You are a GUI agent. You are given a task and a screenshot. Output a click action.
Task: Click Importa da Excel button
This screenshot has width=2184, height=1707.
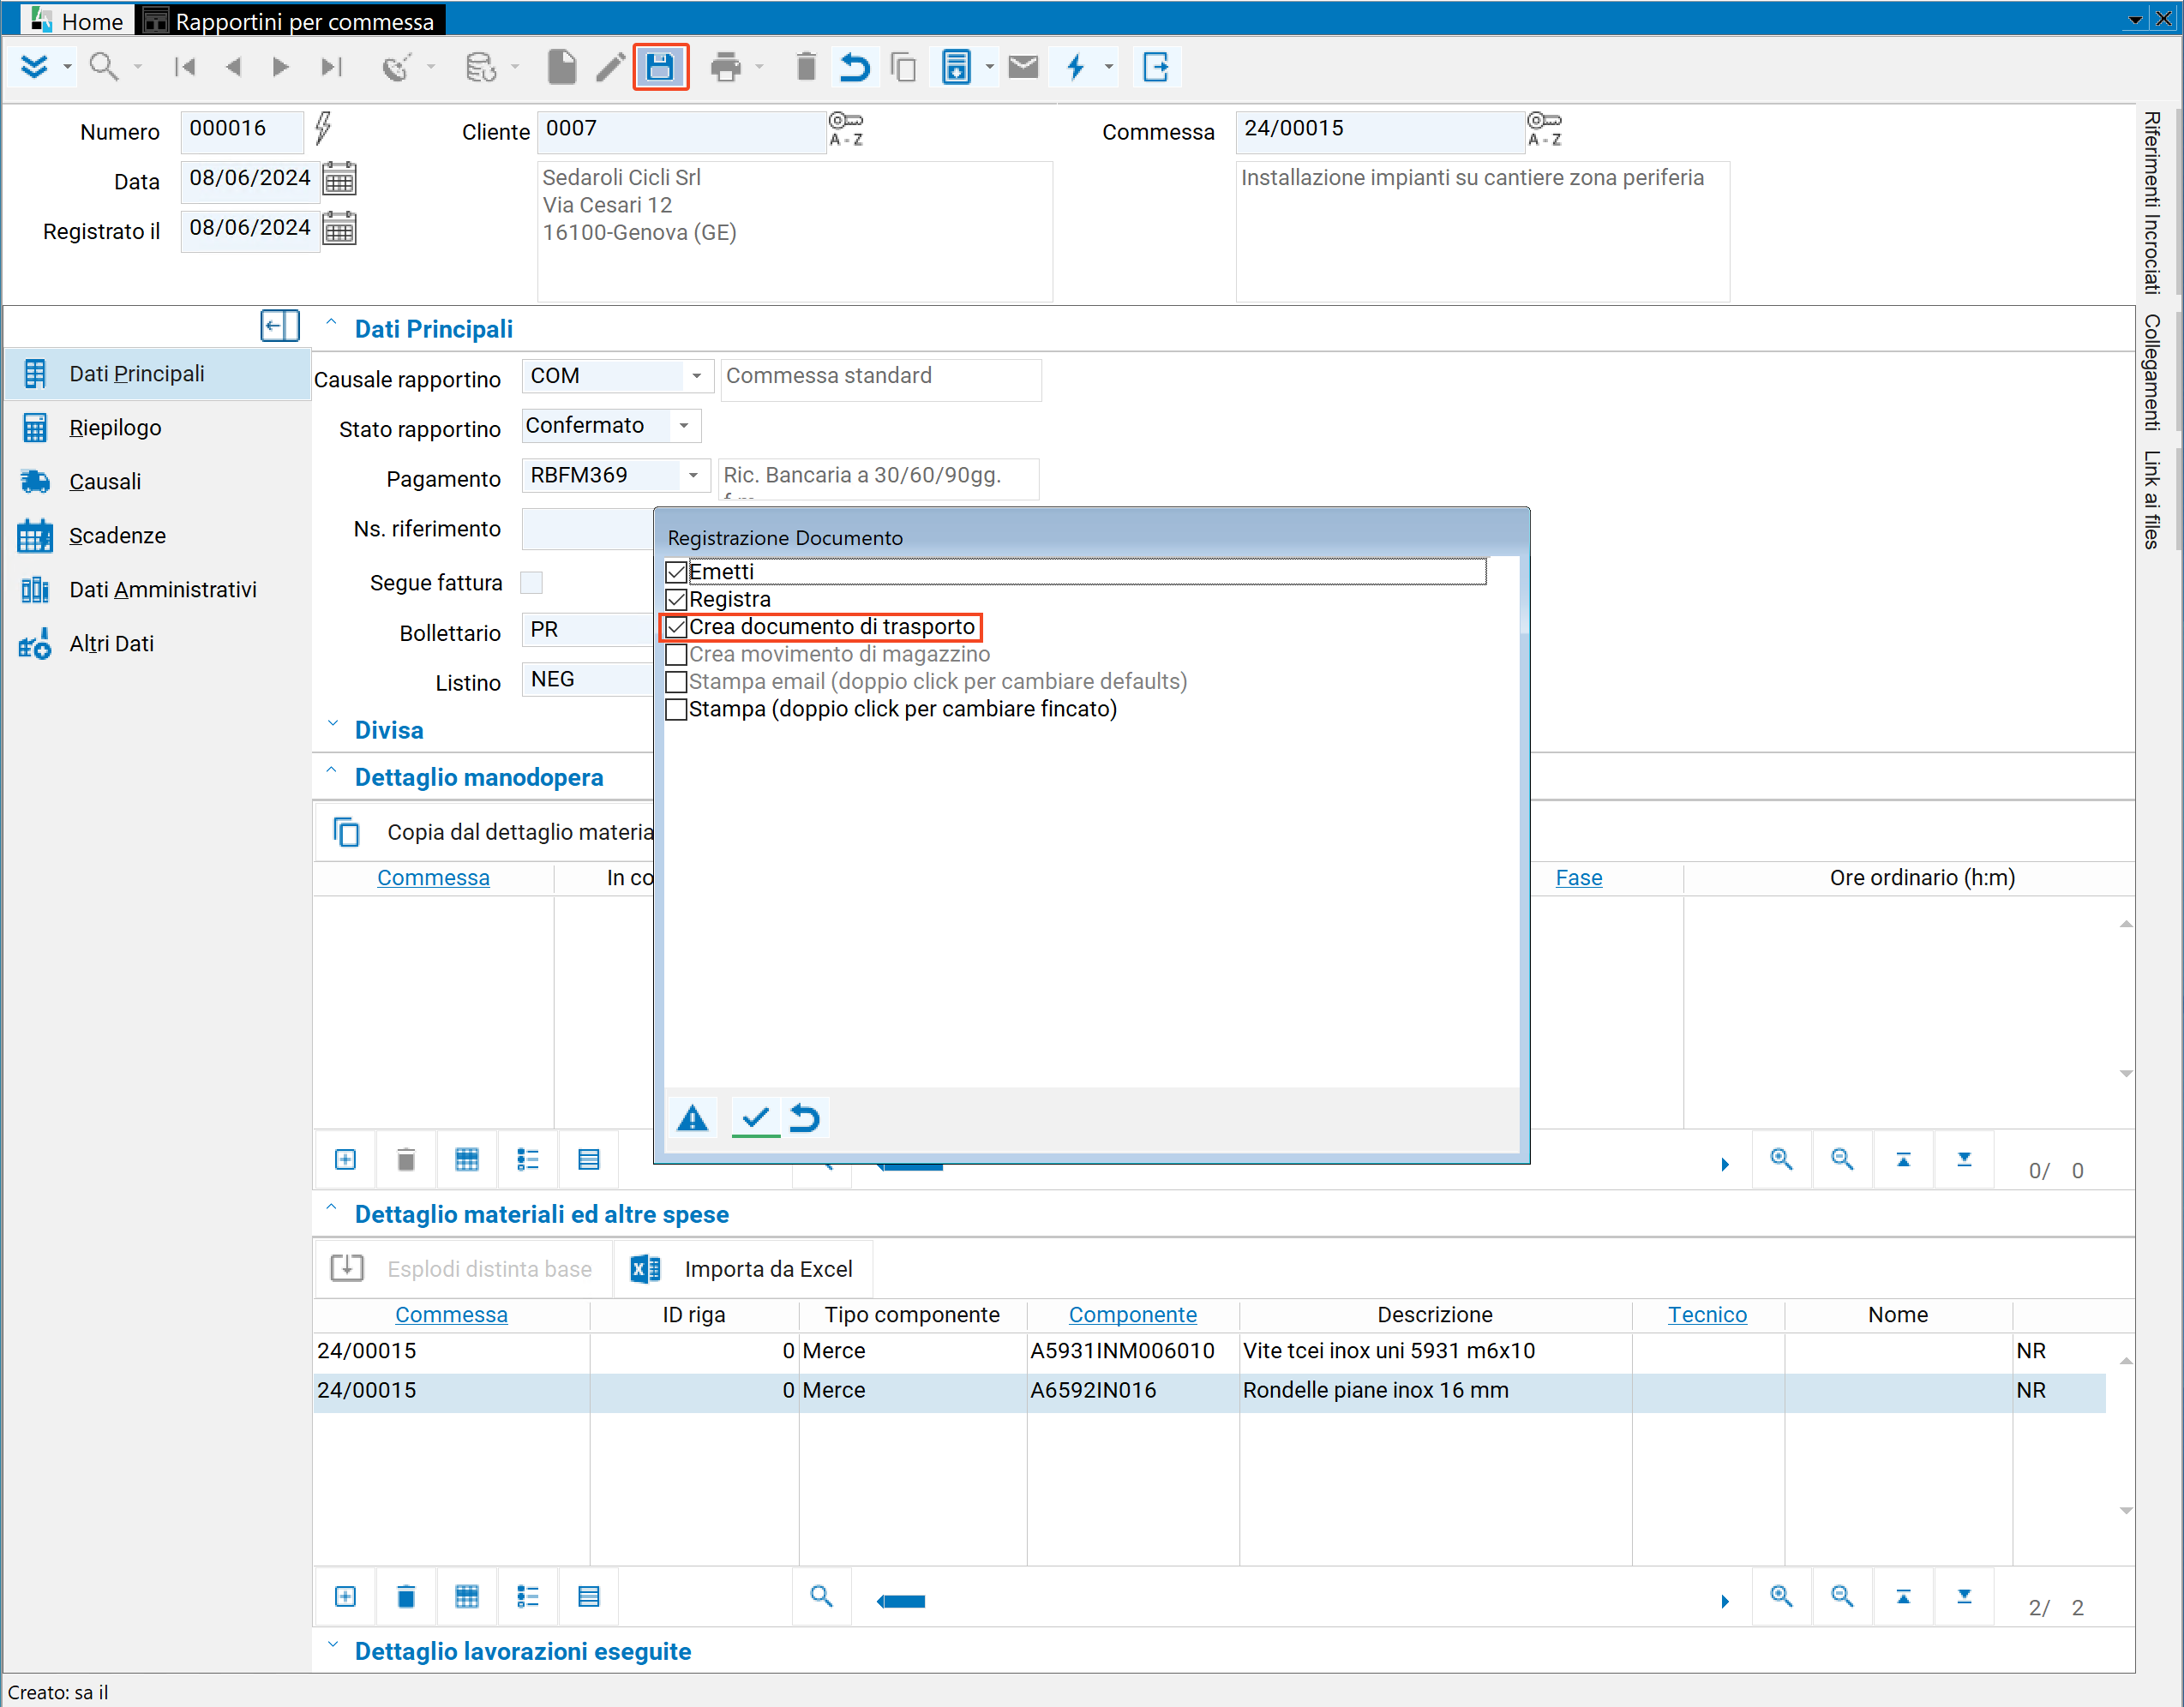[744, 1269]
